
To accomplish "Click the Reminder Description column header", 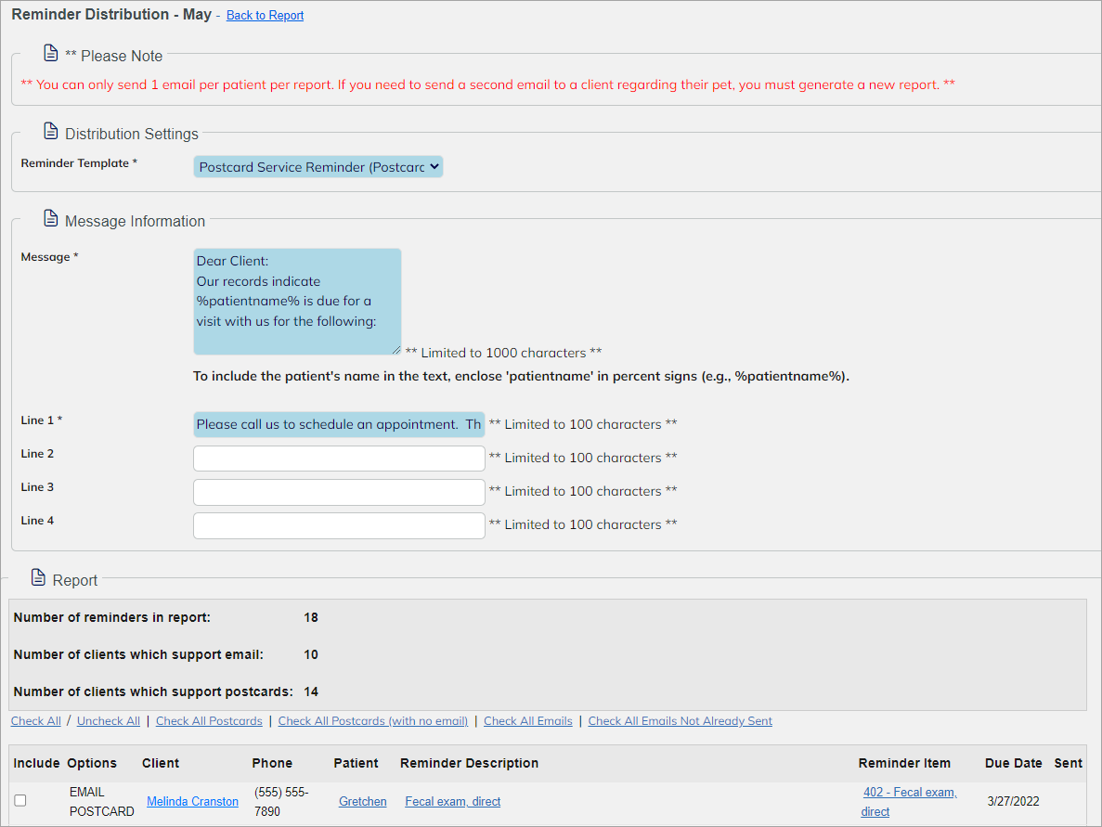I will point(470,763).
